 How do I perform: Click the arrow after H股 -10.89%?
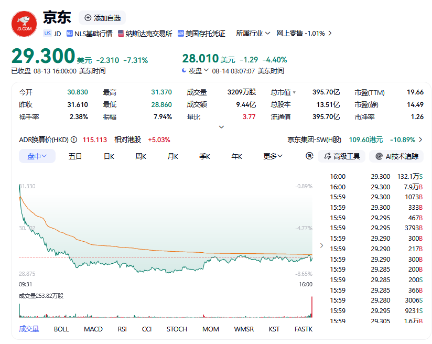(x=420, y=139)
